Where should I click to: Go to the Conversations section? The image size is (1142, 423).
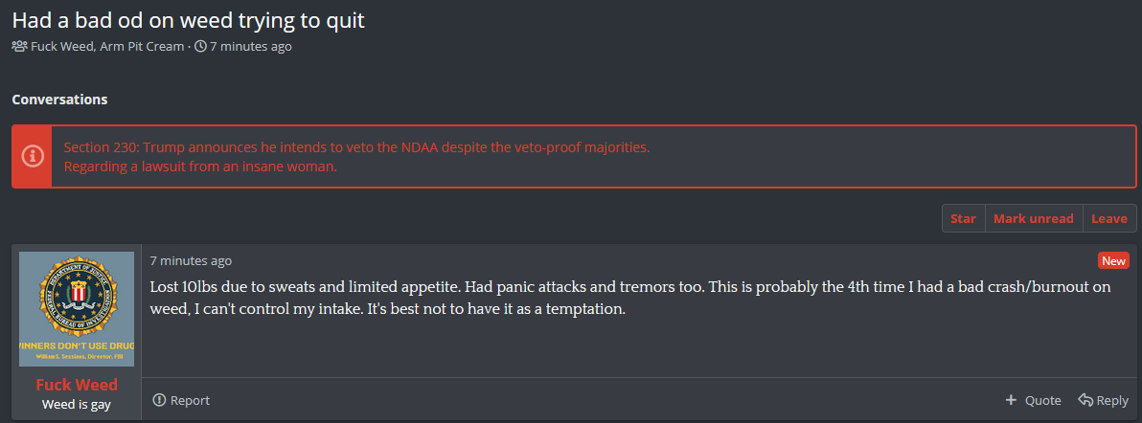59,100
